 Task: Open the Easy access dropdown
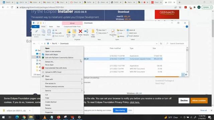tap(102, 33)
